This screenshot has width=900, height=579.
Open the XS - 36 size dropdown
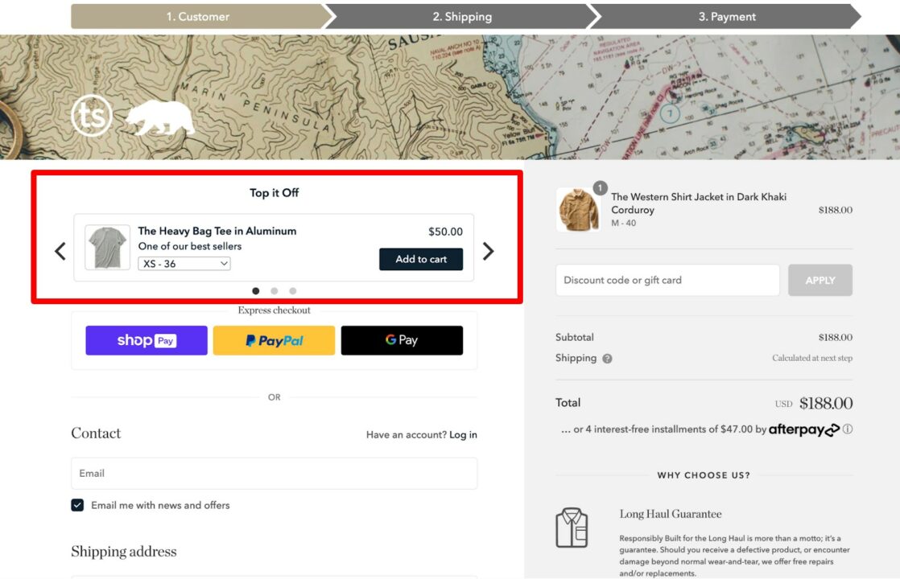[184, 264]
